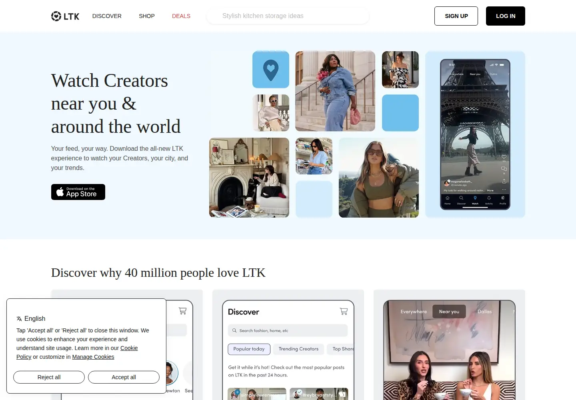576x400 pixels.
Task: Click the LTK logo in the header
Action: [x=65, y=16]
